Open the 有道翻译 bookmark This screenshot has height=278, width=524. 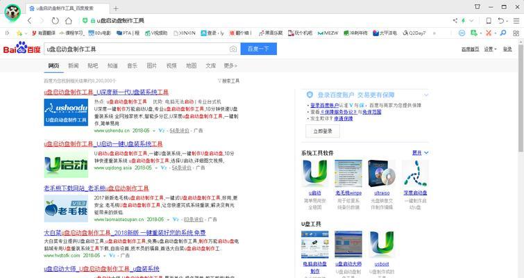pos(44,33)
